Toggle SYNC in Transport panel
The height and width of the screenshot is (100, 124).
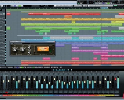point(113,4)
